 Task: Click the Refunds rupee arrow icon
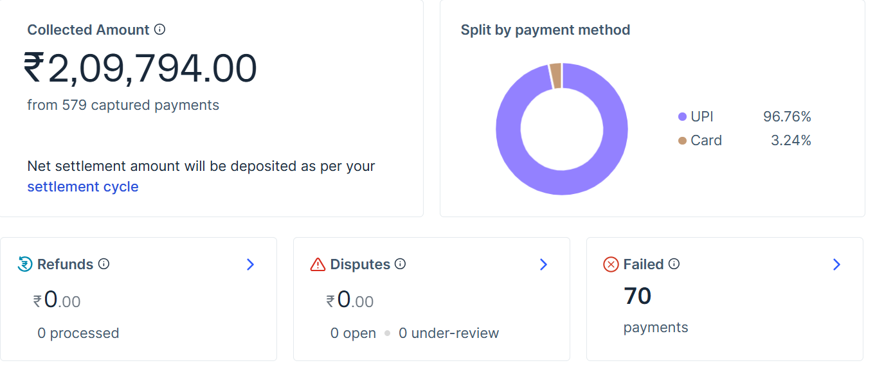[25, 264]
